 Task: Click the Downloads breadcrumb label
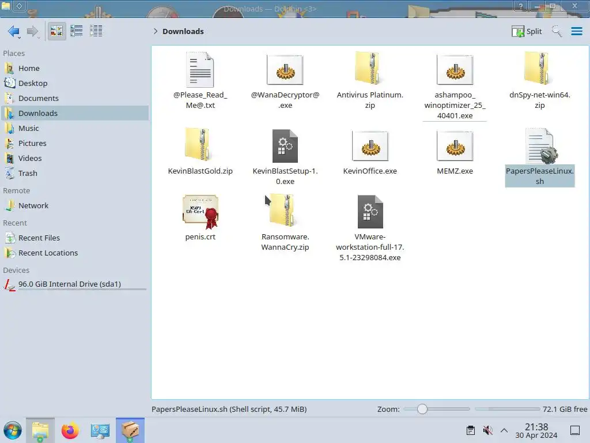(183, 31)
